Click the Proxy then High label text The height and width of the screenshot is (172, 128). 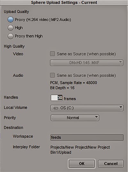(29, 36)
